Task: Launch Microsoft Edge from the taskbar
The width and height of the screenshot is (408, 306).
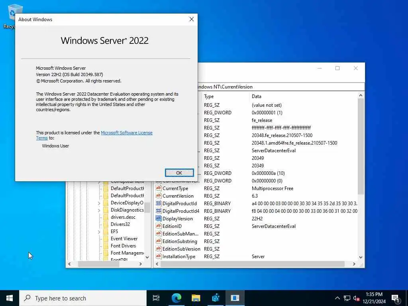Action: point(176,298)
